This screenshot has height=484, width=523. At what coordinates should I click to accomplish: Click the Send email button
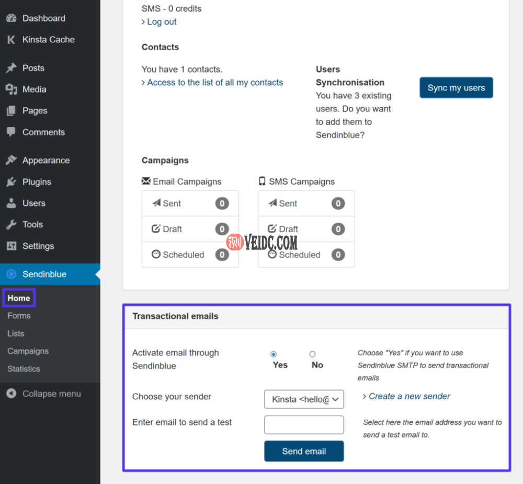(x=304, y=451)
